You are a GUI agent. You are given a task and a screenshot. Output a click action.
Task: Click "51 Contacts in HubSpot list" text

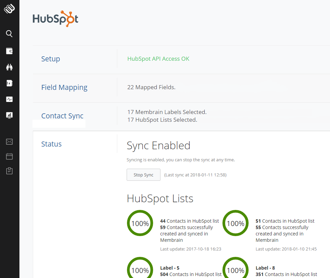pyautogui.click(x=285, y=221)
